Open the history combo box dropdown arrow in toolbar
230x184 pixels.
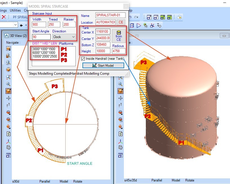pyautogui.click(x=15, y=25)
